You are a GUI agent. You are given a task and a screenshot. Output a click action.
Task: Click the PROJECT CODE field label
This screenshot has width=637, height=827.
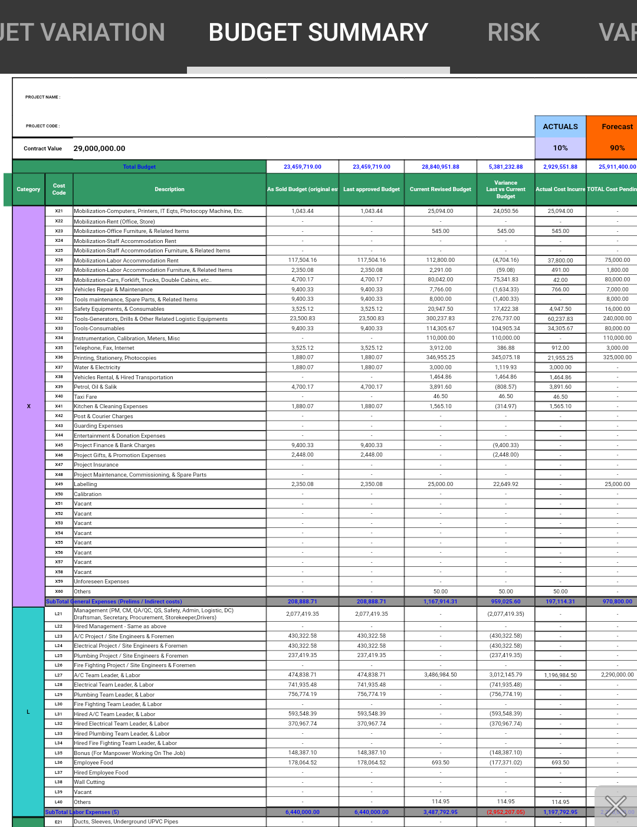click(x=42, y=126)
